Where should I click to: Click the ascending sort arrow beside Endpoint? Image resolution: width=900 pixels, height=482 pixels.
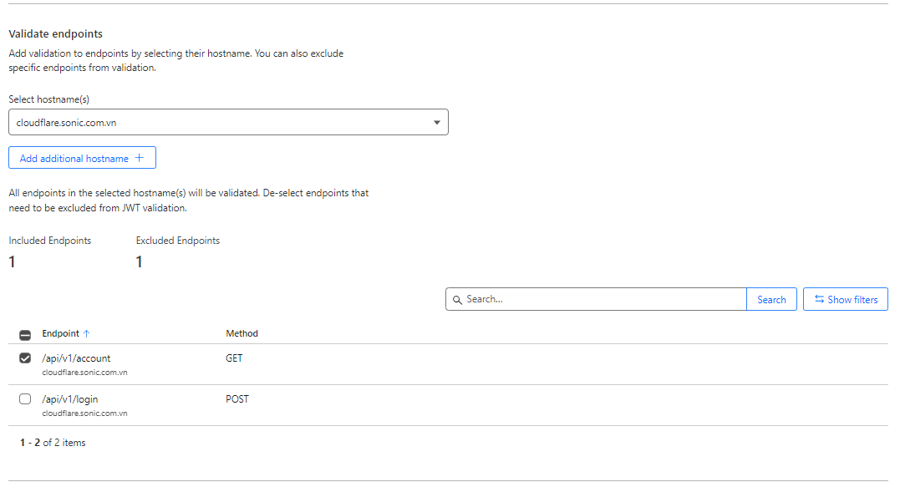pos(87,333)
